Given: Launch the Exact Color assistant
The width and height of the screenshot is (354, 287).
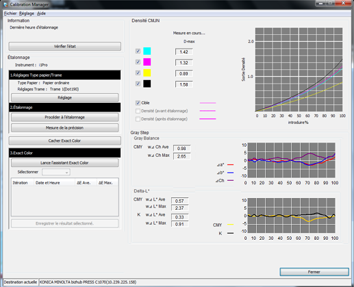Looking at the screenshot, I should (65, 162).
